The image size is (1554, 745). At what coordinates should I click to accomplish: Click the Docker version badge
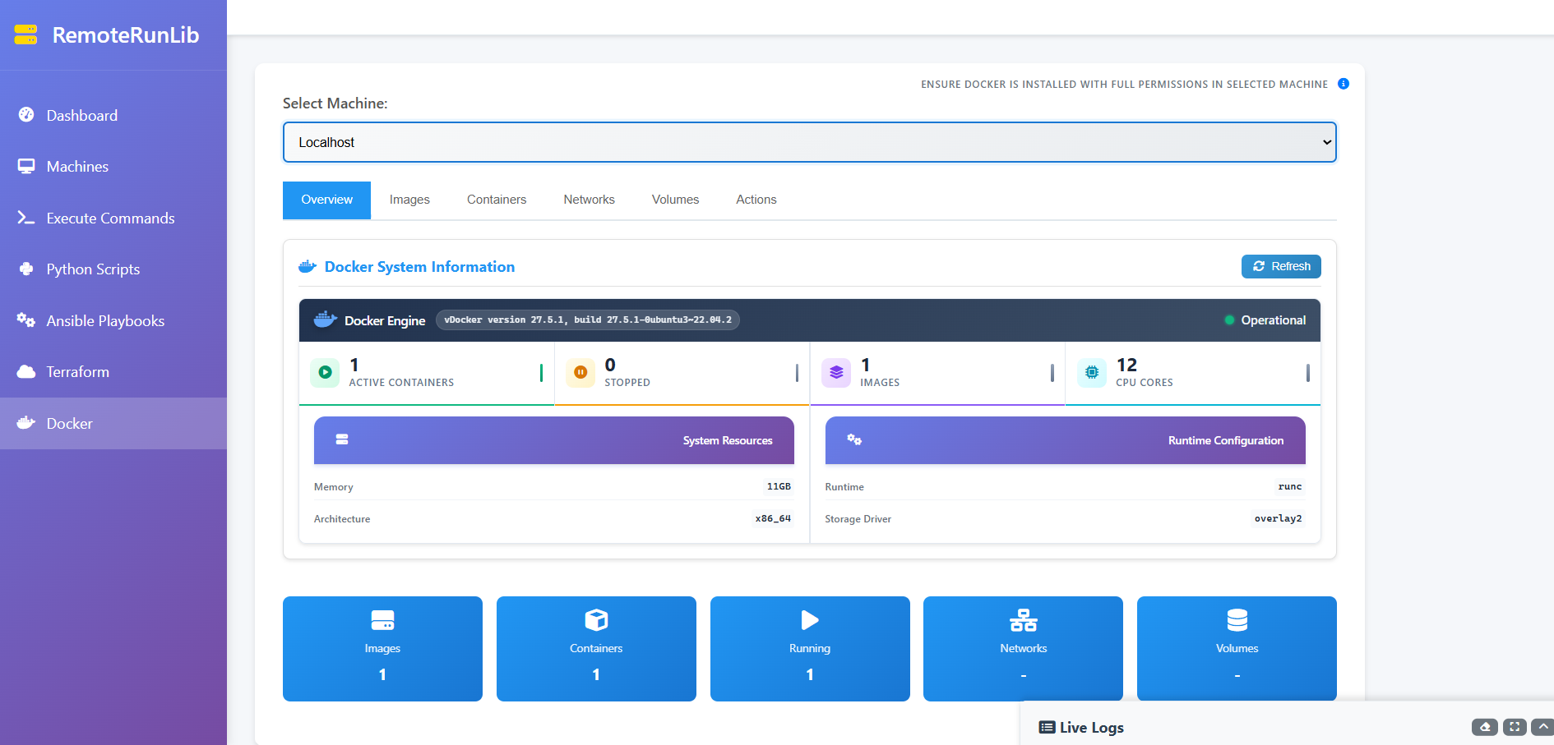[x=588, y=320]
